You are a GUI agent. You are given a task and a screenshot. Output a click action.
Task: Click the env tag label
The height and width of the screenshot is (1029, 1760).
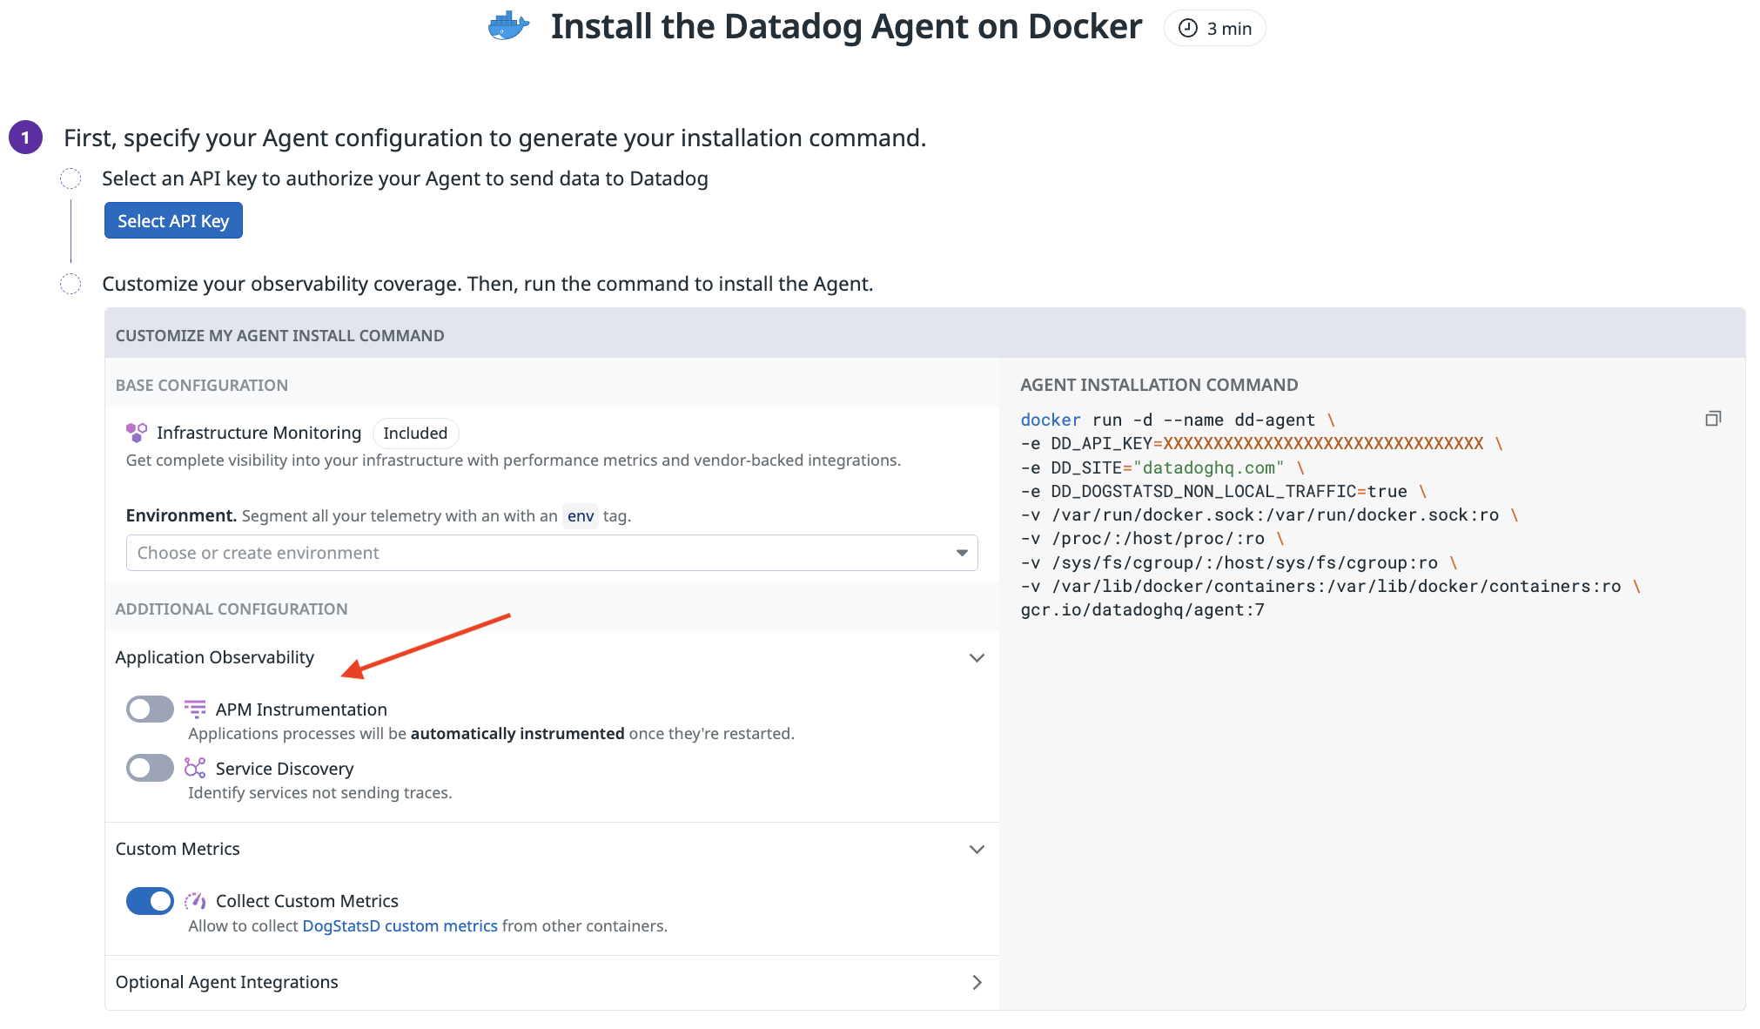581,516
